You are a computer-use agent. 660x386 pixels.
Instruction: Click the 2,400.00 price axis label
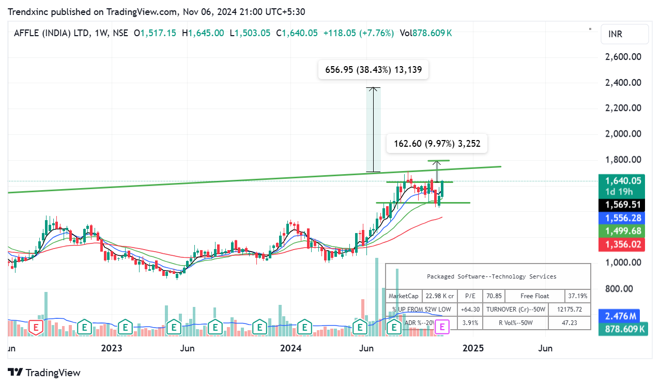click(623, 83)
